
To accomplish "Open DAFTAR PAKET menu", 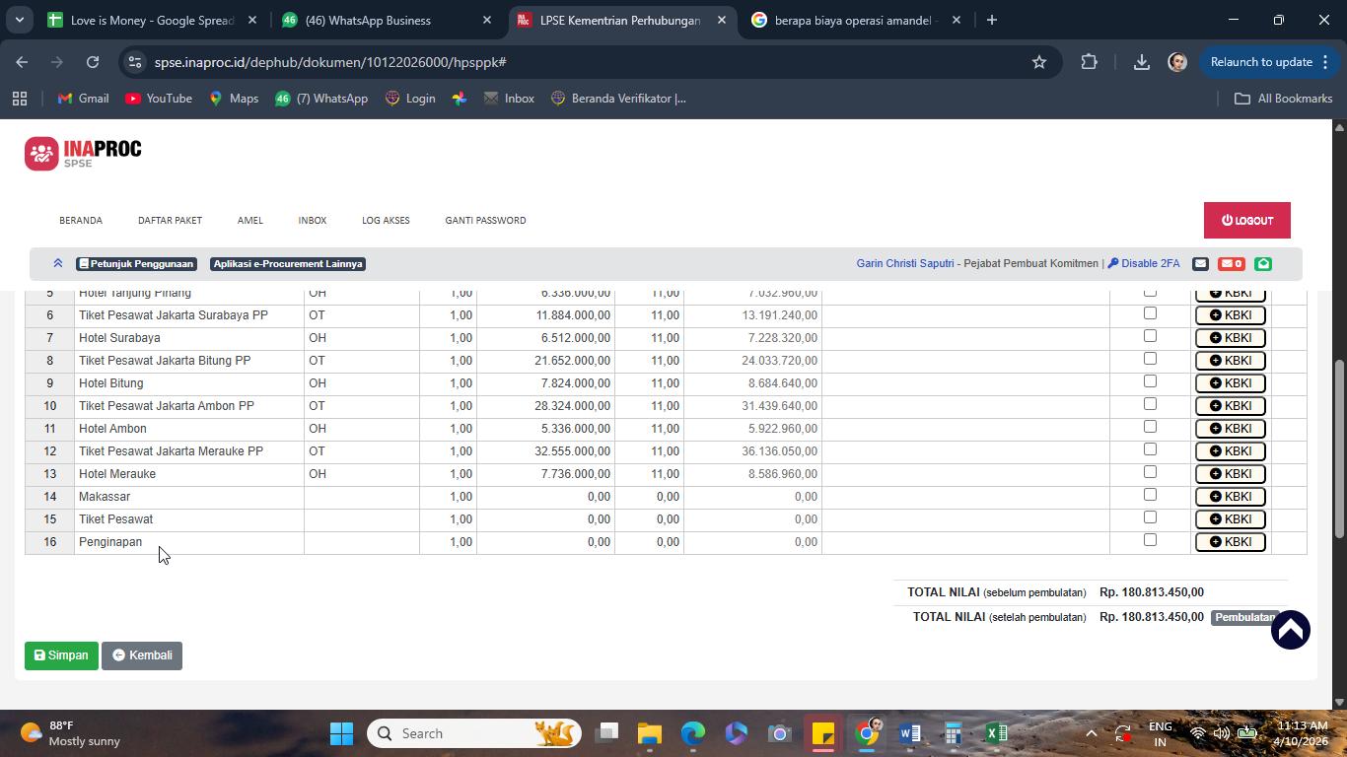I will pyautogui.click(x=170, y=220).
